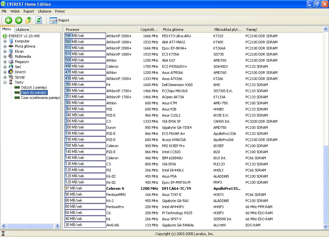The width and height of the screenshot is (329, 237).
Task: Click the hourglass icon in the status bar
Action: (x=3, y=233)
